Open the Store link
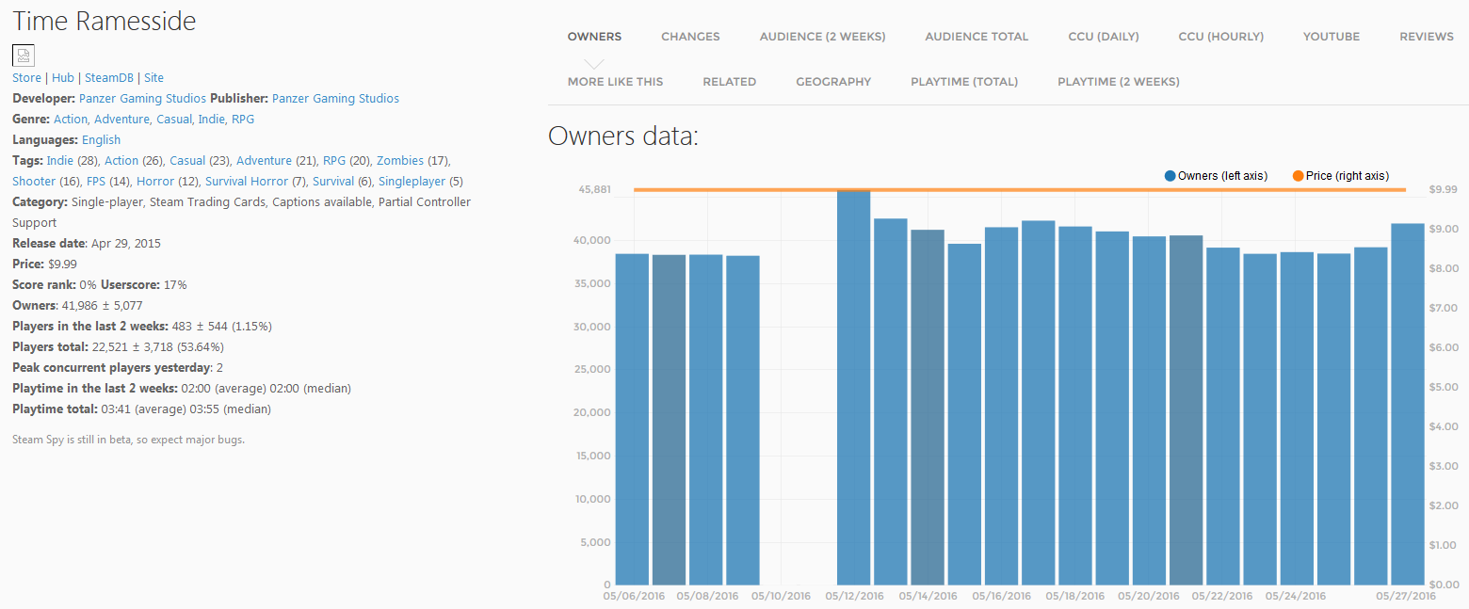 pyautogui.click(x=26, y=78)
